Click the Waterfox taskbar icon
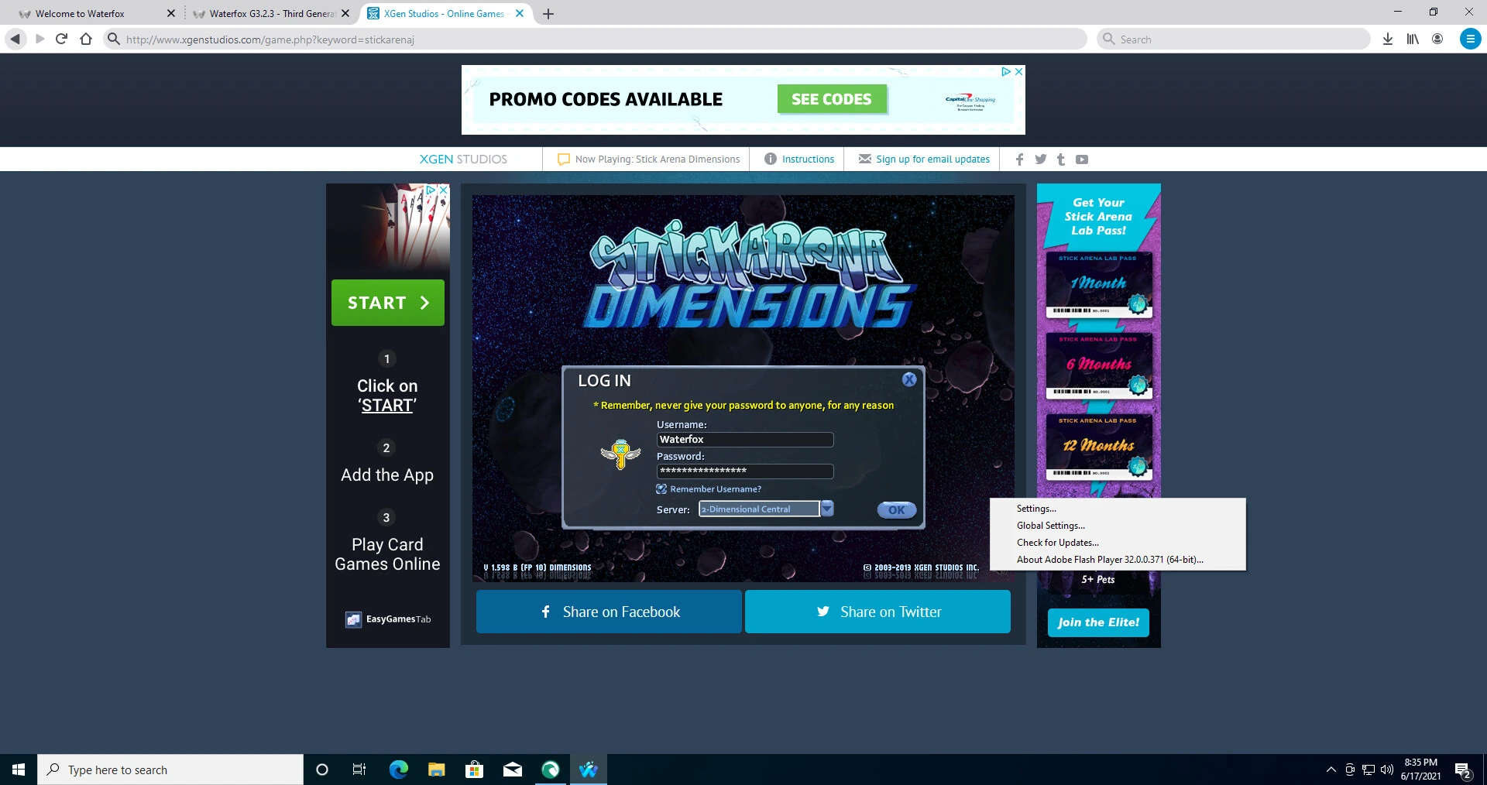Screen dimensions: 1487x785 tap(589, 770)
